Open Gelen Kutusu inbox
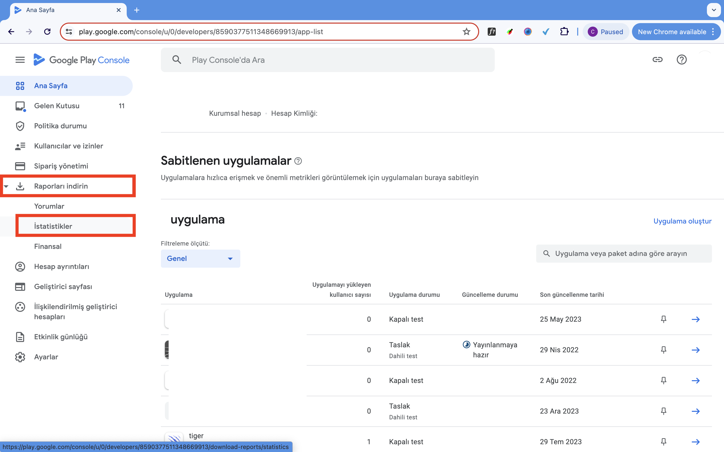The height and width of the screenshot is (452, 724). (x=66, y=106)
